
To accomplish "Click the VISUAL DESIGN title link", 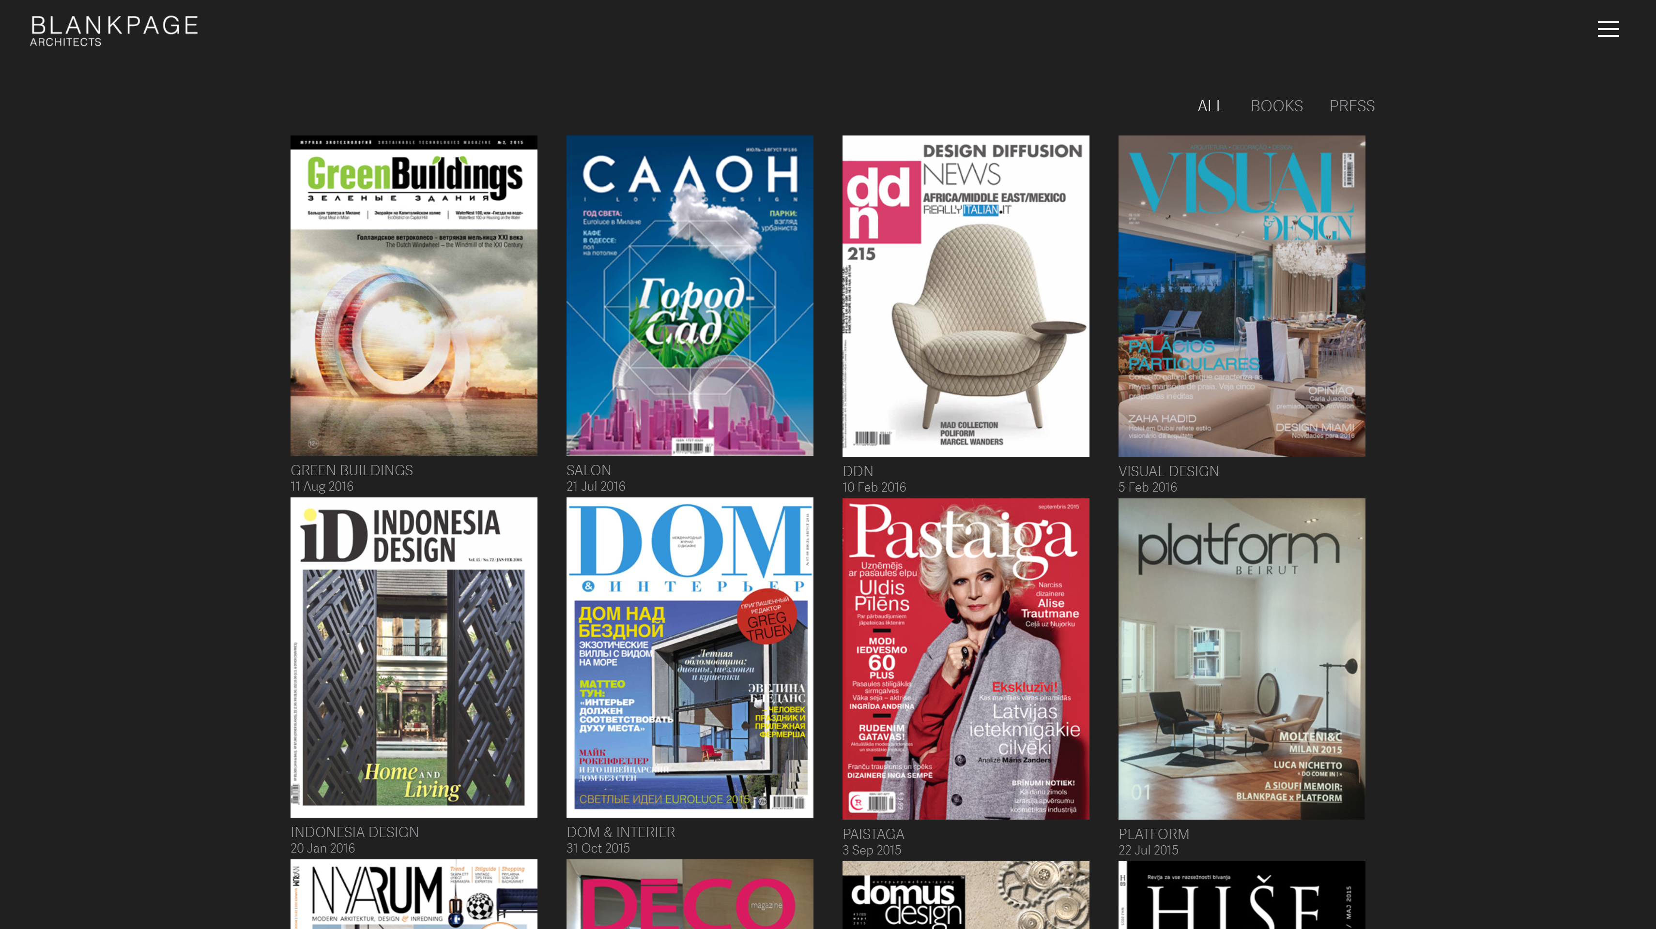I will (1168, 471).
